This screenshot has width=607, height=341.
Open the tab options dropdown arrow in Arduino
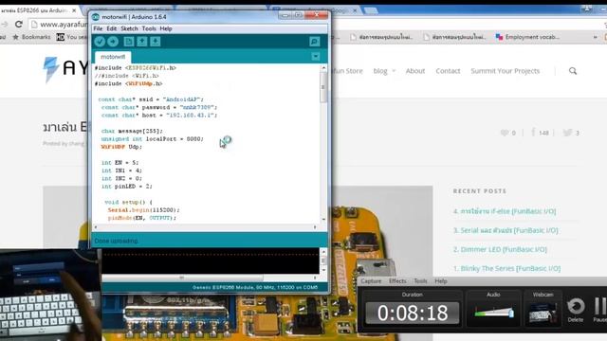point(316,57)
